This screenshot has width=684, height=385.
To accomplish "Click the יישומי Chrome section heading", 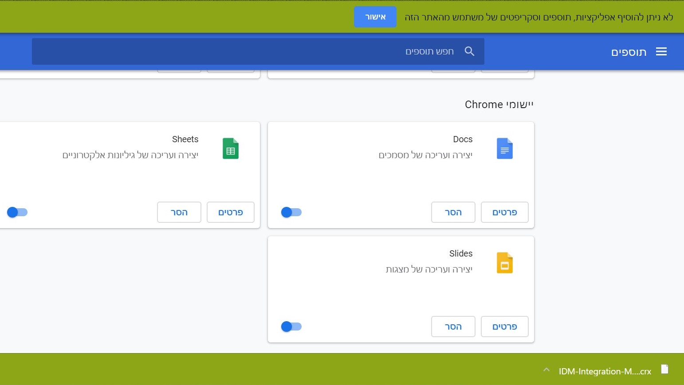I will coord(499,105).
